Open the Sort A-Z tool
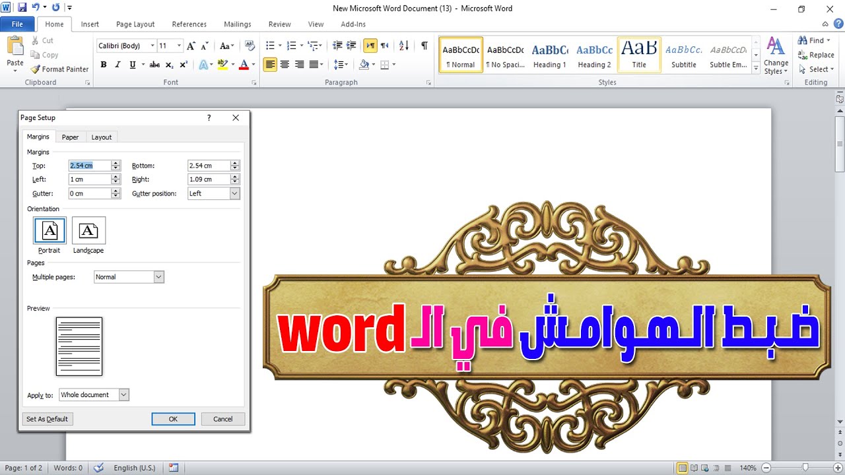Screen dimensions: 845x475 pyautogui.click(x=405, y=46)
